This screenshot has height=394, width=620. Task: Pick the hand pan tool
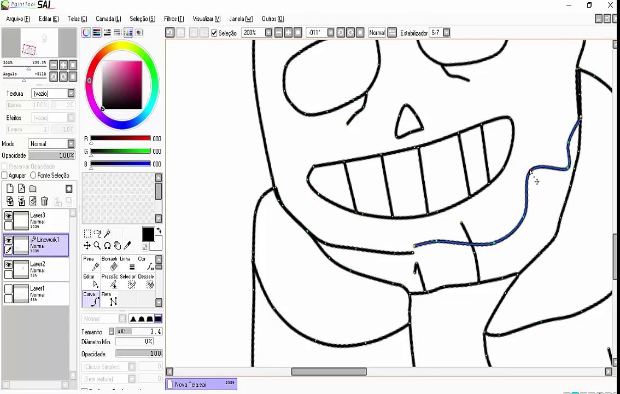coord(118,246)
